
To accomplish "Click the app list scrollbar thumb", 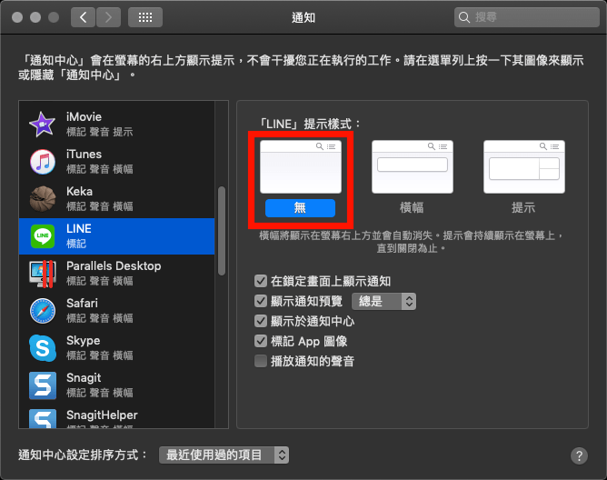I will click(x=222, y=231).
